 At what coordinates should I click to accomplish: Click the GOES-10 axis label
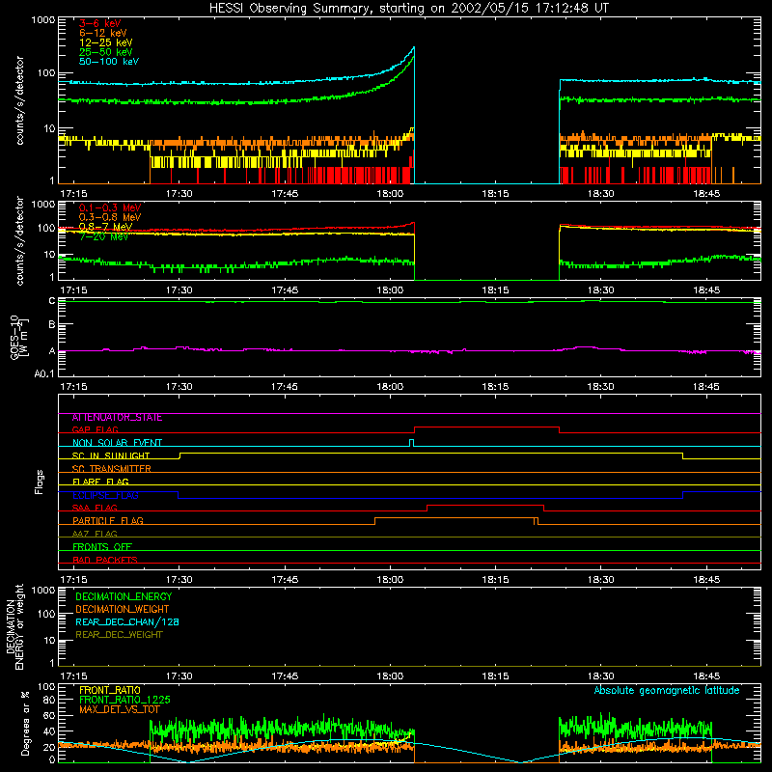(x=18, y=337)
